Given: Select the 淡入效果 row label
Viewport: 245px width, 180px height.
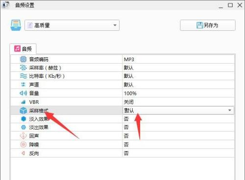Looking at the screenshot, I should point(39,119).
